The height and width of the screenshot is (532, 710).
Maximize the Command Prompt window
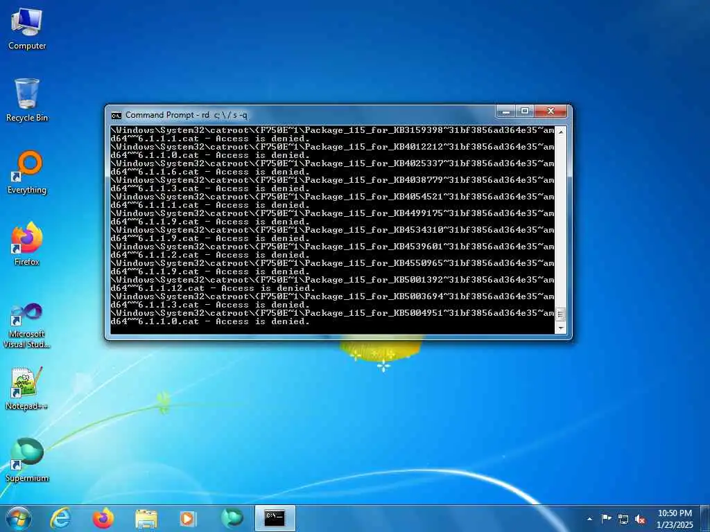[525, 111]
